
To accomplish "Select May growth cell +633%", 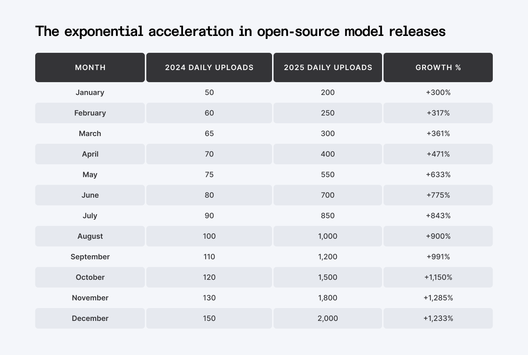I will [438, 175].
